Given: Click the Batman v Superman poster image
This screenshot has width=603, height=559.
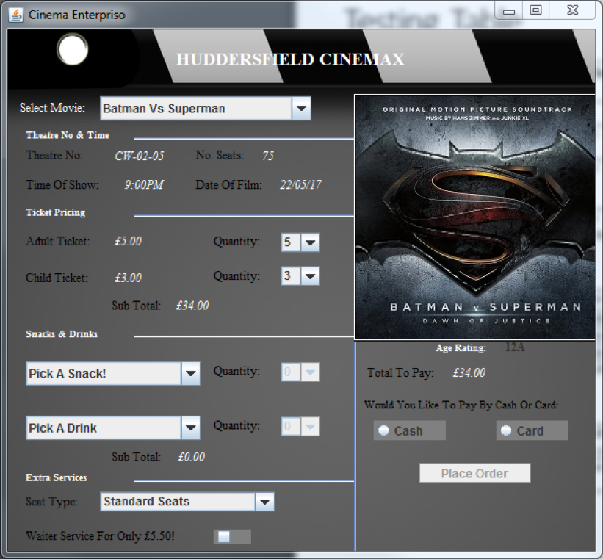Looking at the screenshot, I should coord(474,217).
